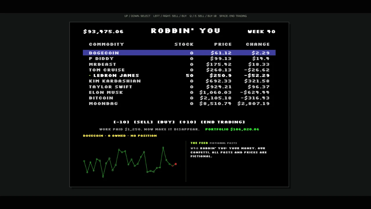Click the red latest-price marker on chart

[175, 164]
